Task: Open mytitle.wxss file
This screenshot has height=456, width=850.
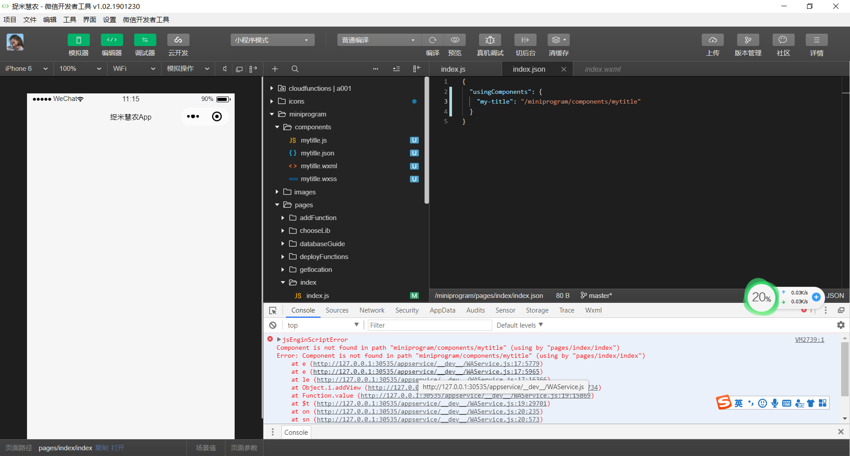Action: (x=319, y=178)
